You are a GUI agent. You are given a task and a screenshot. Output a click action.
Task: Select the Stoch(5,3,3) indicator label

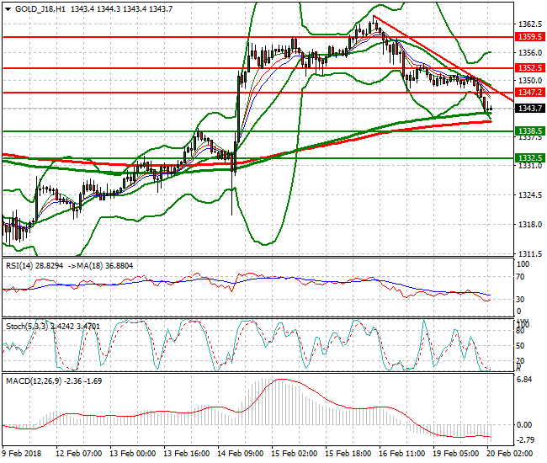coord(27,327)
